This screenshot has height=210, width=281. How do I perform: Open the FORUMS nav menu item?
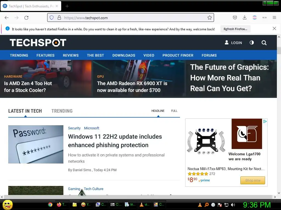click(x=209, y=55)
